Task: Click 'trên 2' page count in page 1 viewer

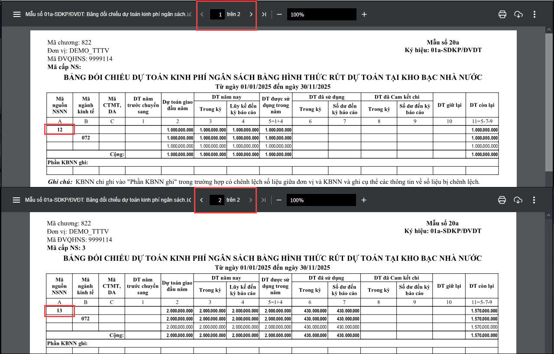Action: click(x=233, y=14)
